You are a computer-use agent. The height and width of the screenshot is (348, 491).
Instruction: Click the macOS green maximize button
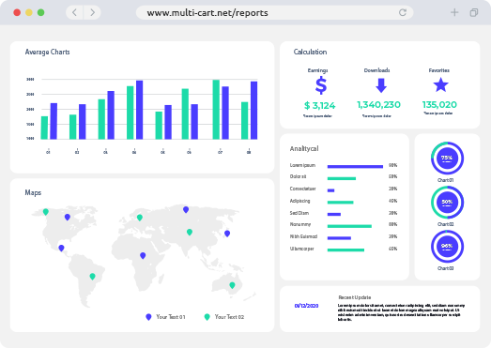[40, 12]
